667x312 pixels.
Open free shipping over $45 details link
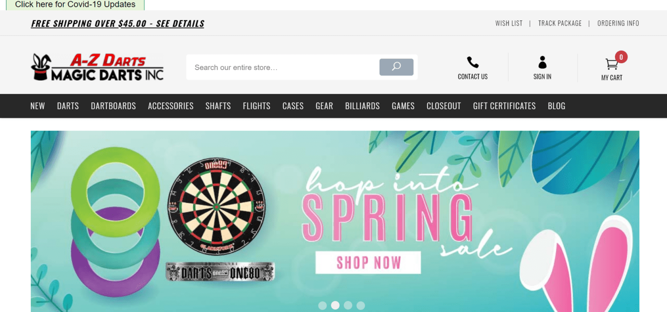click(x=118, y=23)
